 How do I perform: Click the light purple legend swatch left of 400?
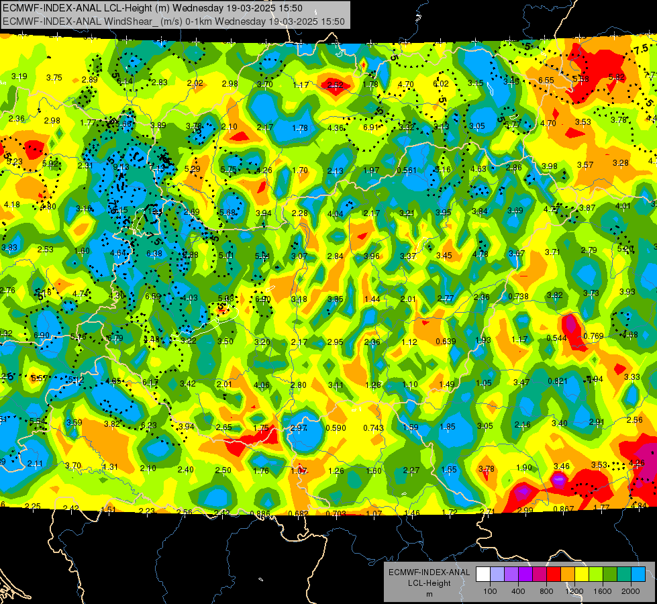click(x=511, y=574)
